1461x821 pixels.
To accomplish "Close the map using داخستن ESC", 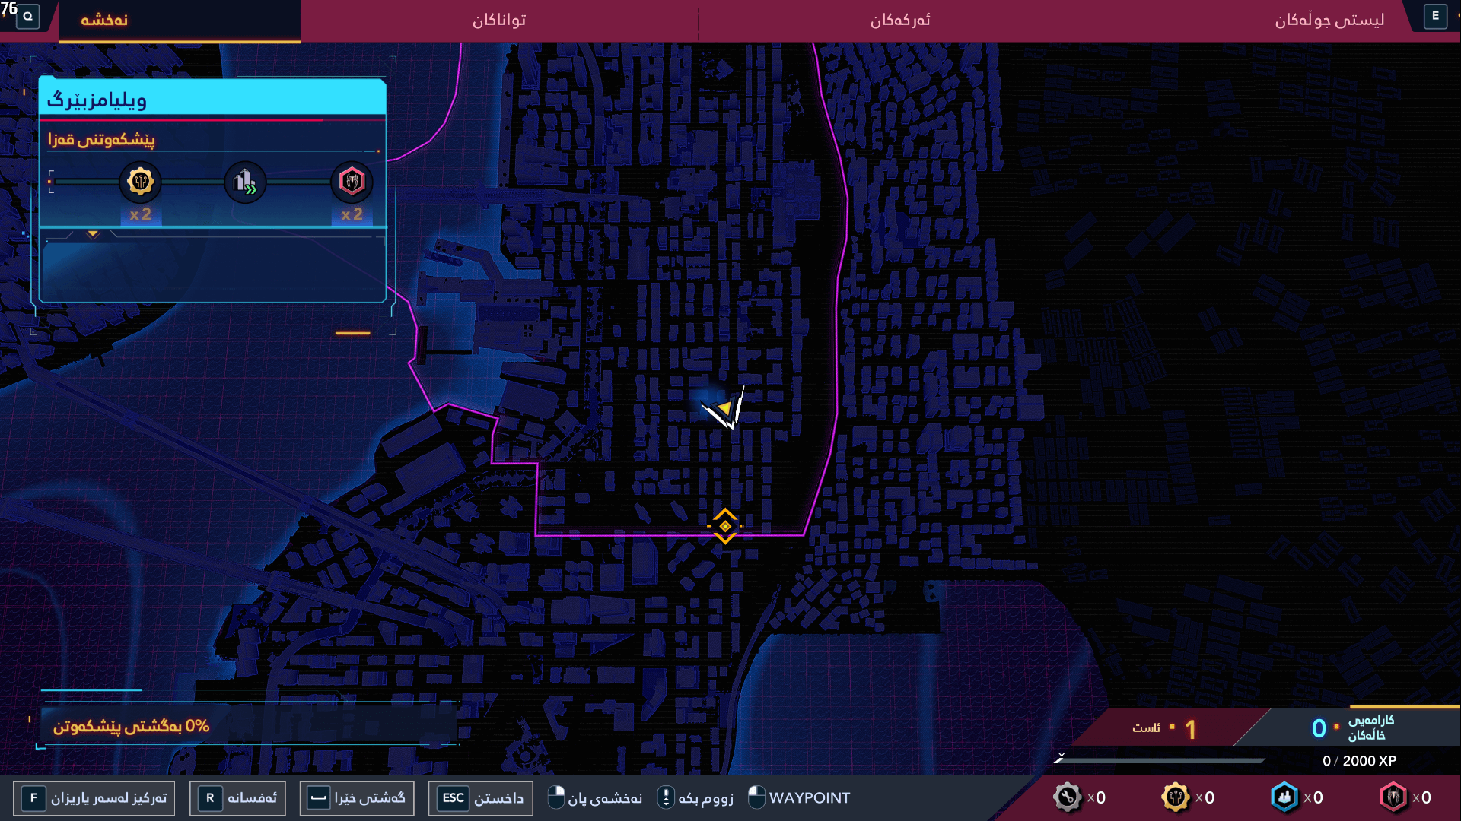I will (x=480, y=798).
